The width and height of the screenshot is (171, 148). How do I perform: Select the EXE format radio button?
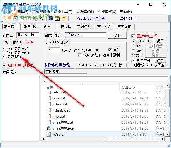[145, 41]
